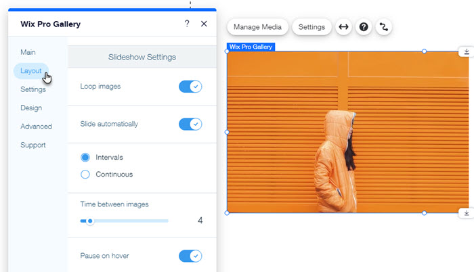Image resolution: width=474 pixels, height=272 pixels.
Task: Click the Pause on hover label
Action: coord(104,256)
